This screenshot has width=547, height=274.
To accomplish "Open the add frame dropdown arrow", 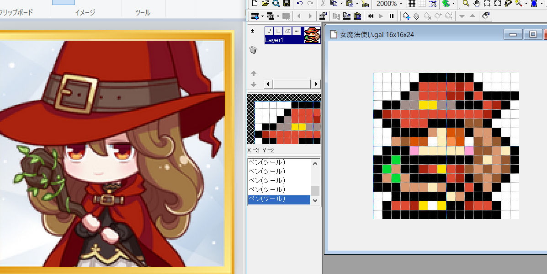I will click(x=262, y=16).
